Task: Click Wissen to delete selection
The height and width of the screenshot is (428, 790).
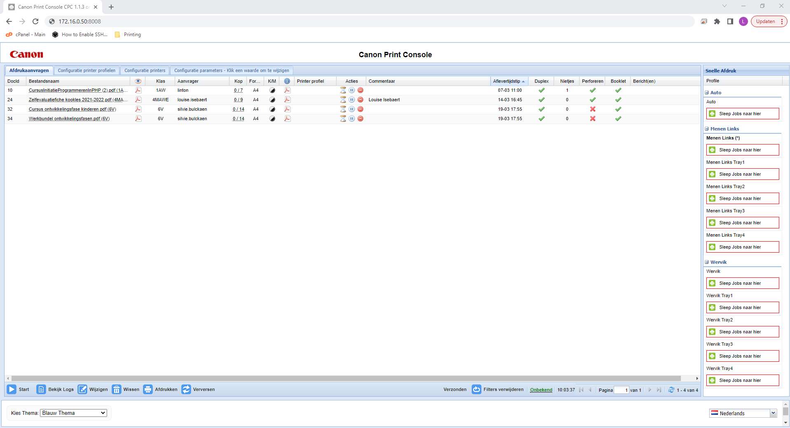Action: click(126, 389)
